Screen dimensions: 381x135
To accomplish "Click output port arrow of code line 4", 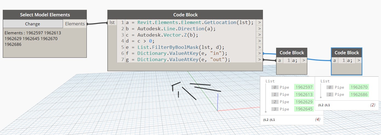I will point(259,41).
